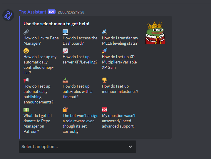This screenshot has width=211, height=159.
Task: Click the gold trophy emoji icon
Action: click(x=105, y=80)
